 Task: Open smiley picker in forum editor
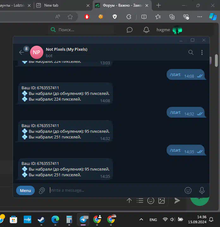[x=151, y=201]
